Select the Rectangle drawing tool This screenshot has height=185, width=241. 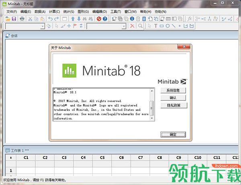161,26
